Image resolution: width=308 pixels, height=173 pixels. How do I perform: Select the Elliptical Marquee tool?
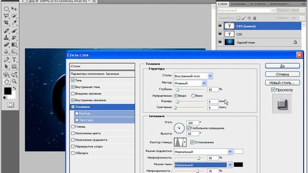(6, 9)
